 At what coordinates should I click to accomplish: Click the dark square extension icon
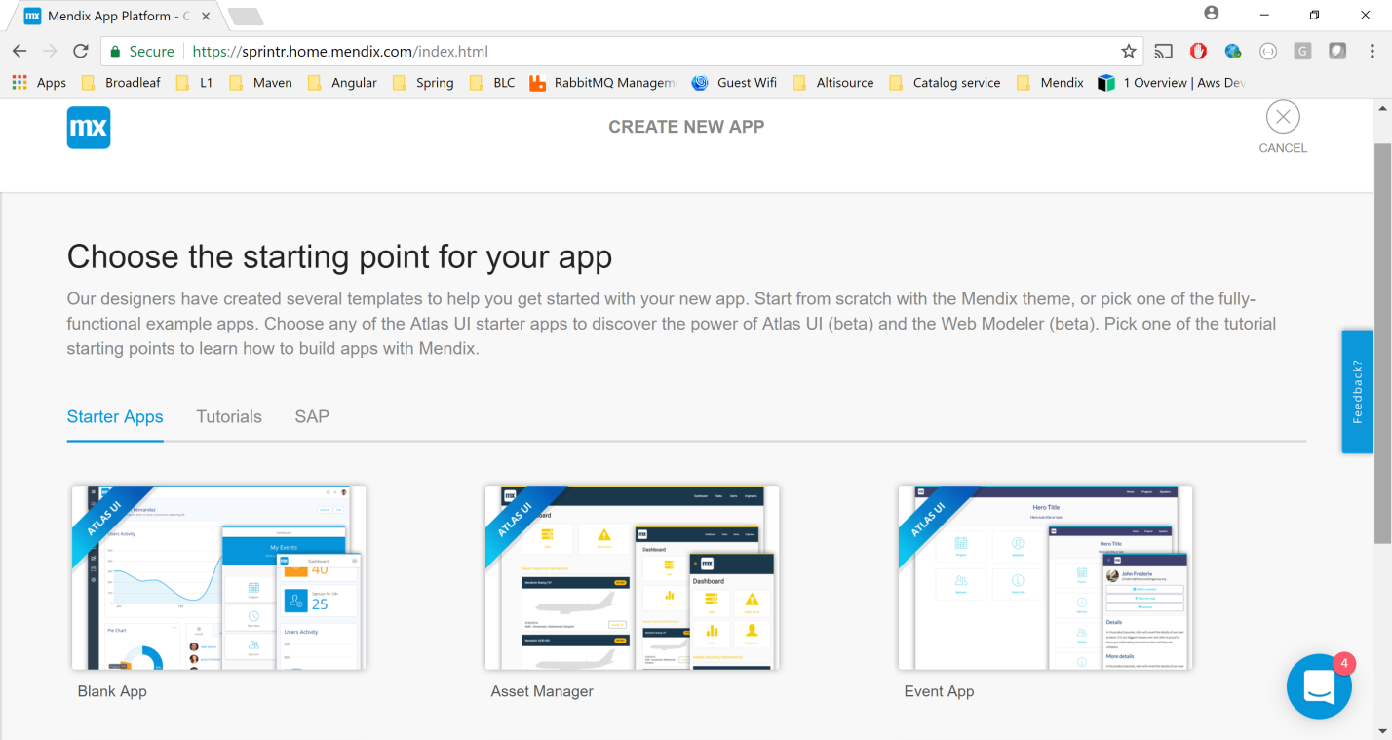pos(1337,52)
